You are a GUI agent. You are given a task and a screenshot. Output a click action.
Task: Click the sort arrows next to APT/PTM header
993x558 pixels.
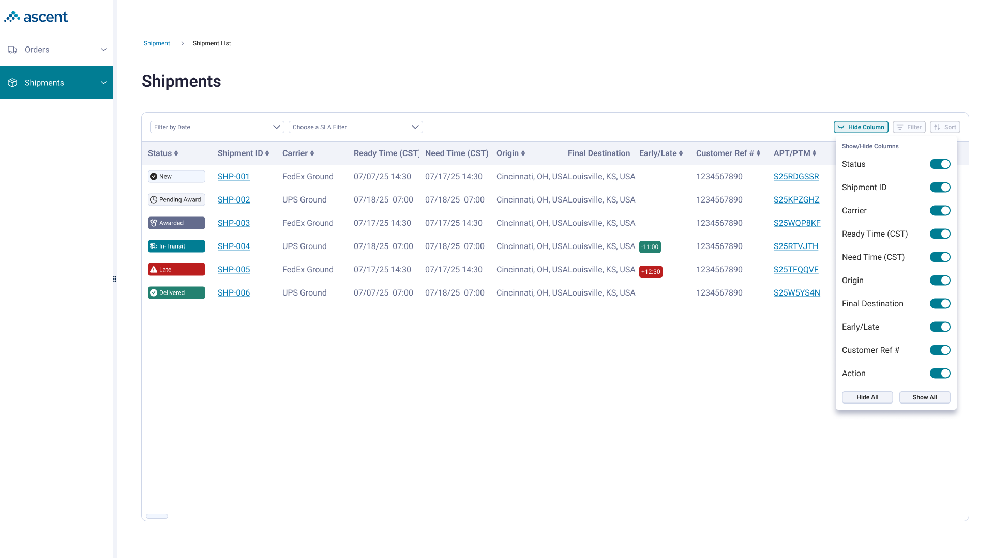[814, 153]
